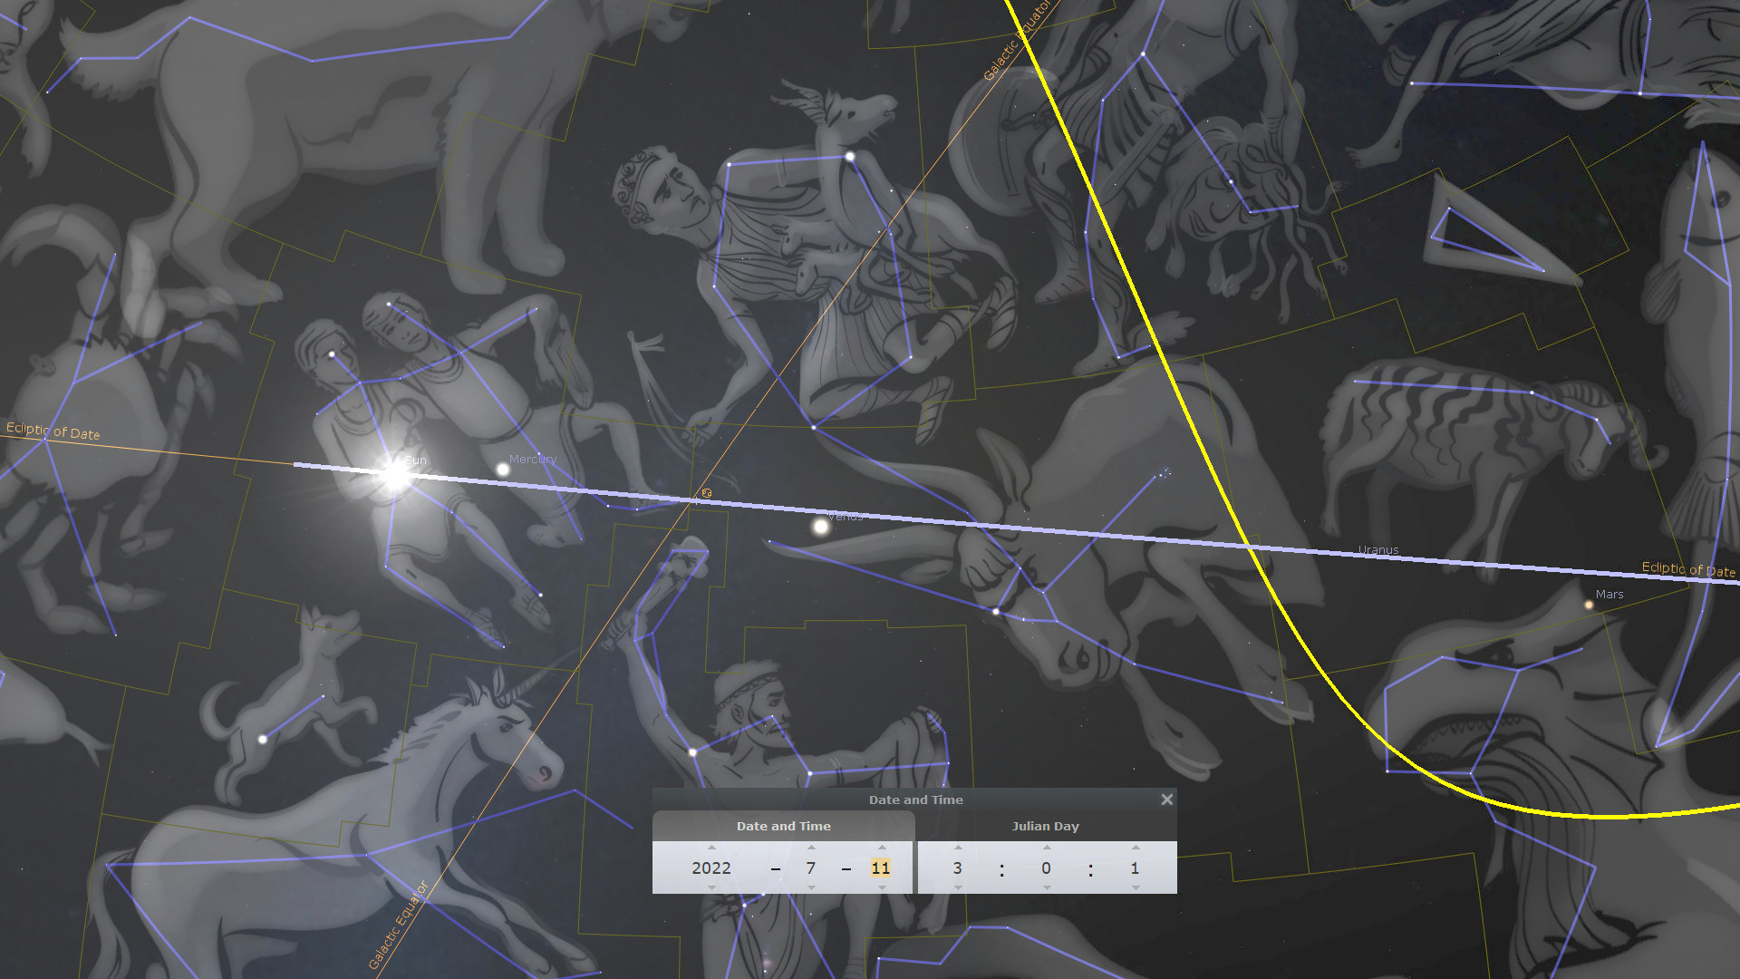This screenshot has width=1740, height=979.
Task: Click the seconds field showing 1
Action: (1135, 868)
